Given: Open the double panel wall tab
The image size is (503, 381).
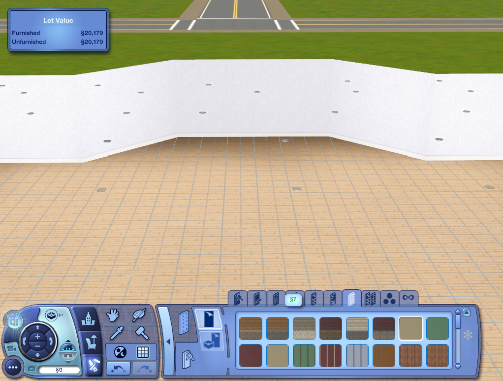Looking at the screenshot, I should 370,299.
